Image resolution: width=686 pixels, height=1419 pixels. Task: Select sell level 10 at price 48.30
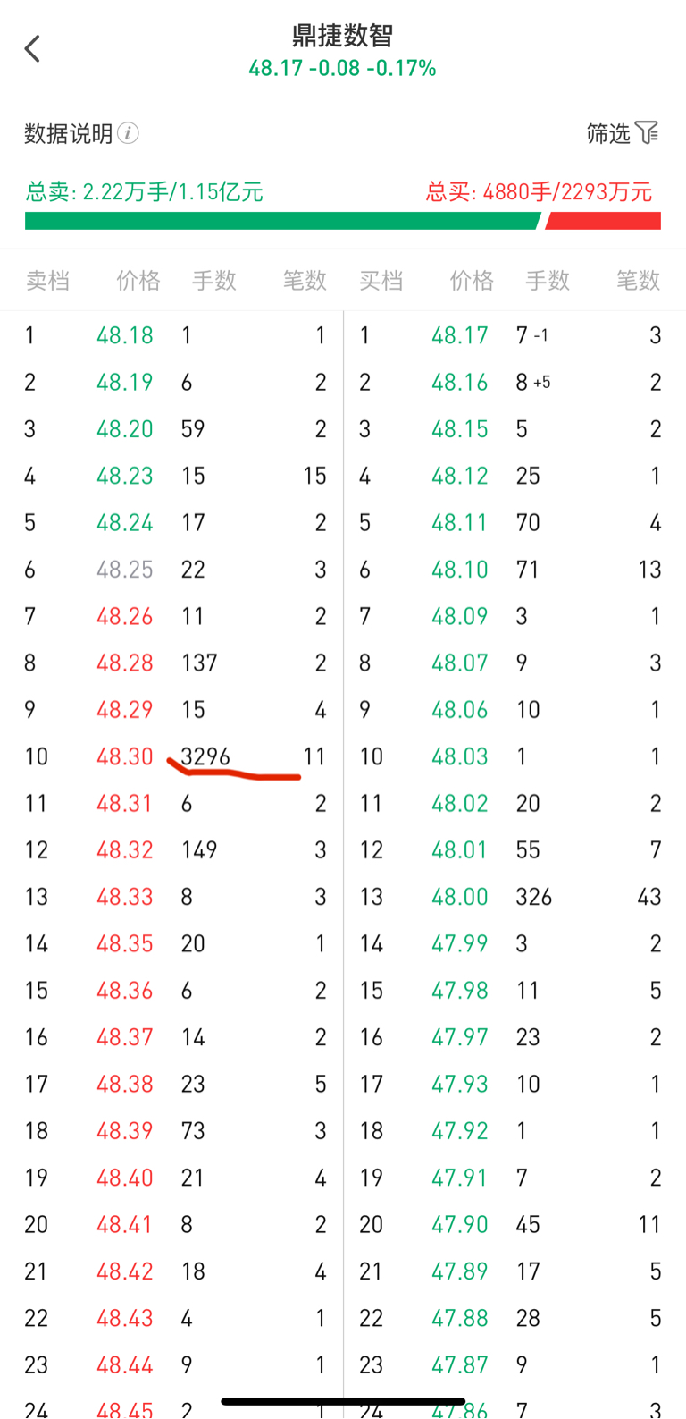[x=125, y=756]
